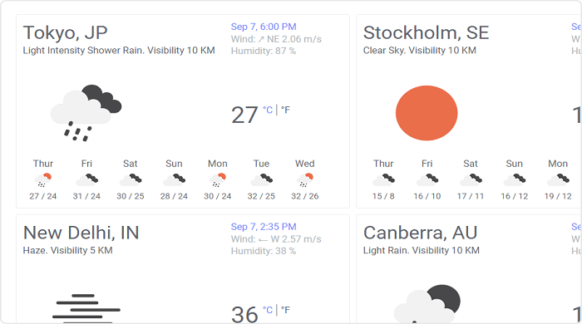Image resolution: width=582 pixels, height=324 pixels.
Task: Select Tokyo's Thursday forecast icon
Action: (43, 179)
